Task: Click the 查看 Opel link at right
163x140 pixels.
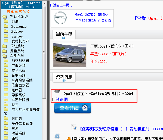Action: tap(149, 18)
